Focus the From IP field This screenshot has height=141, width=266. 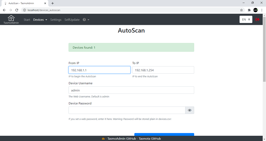pyautogui.click(x=99, y=70)
